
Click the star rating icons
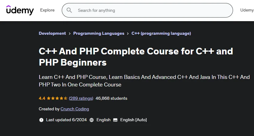[57, 98]
